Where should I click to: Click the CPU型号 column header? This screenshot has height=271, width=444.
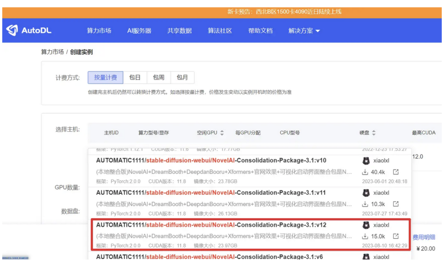click(x=290, y=133)
